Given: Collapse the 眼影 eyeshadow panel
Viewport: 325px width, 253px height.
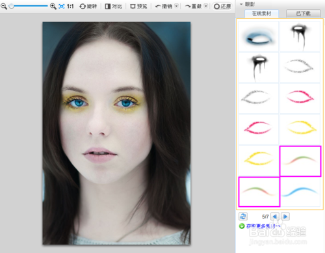Looking at the screenshot, I should [x=241, y=4].
